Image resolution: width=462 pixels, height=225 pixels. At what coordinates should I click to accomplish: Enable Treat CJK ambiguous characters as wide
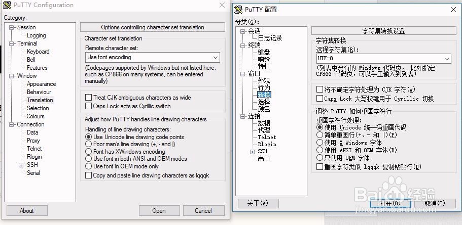[x=88, y=97]
